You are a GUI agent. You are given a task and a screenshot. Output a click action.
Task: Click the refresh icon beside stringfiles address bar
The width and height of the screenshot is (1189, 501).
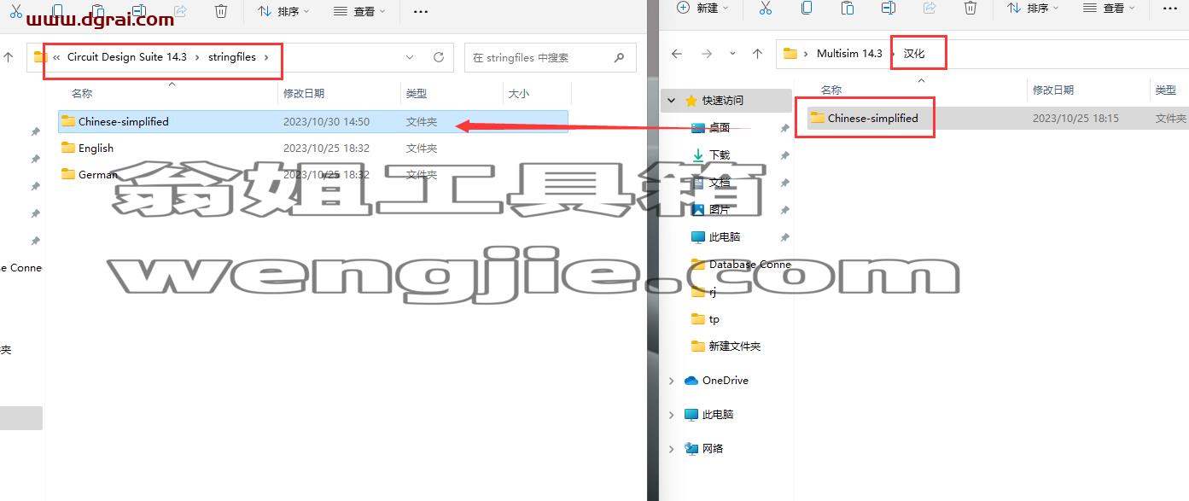(x=438, y=57)
